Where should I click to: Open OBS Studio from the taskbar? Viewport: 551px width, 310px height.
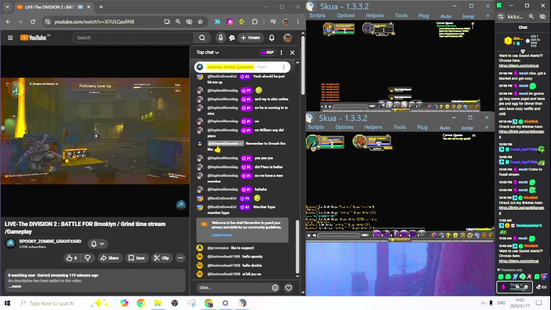(x=174, y=303)
